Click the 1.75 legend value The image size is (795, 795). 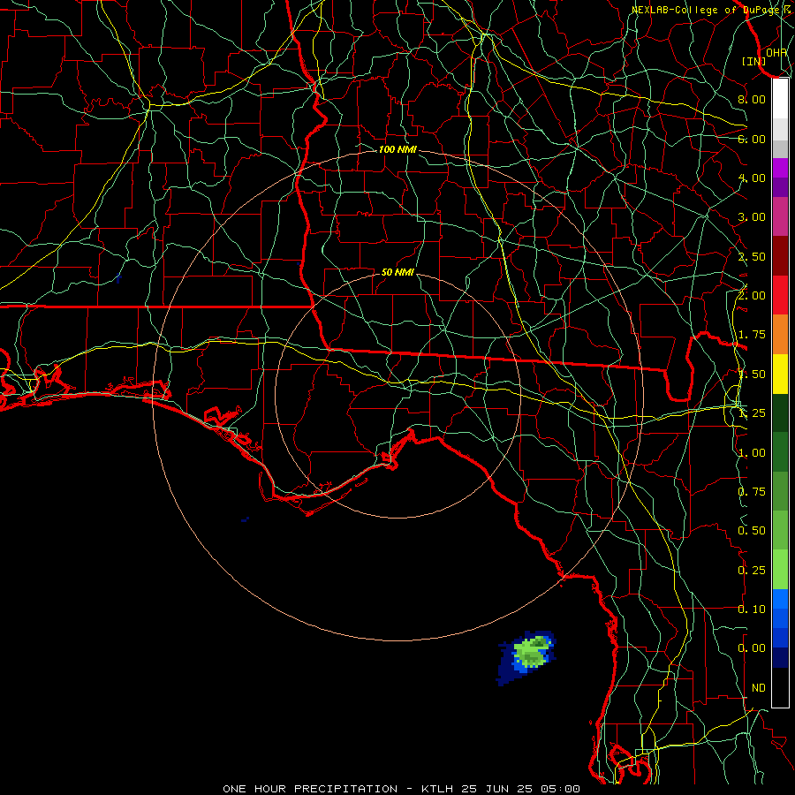[x=752, y=335]
